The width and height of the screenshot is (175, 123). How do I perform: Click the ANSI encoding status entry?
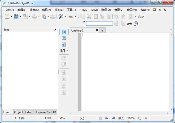pyautogui.click(x=48, y=118)
